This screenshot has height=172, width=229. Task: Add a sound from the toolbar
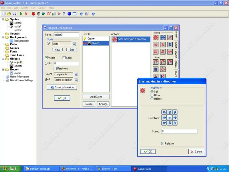pos(39,14)
